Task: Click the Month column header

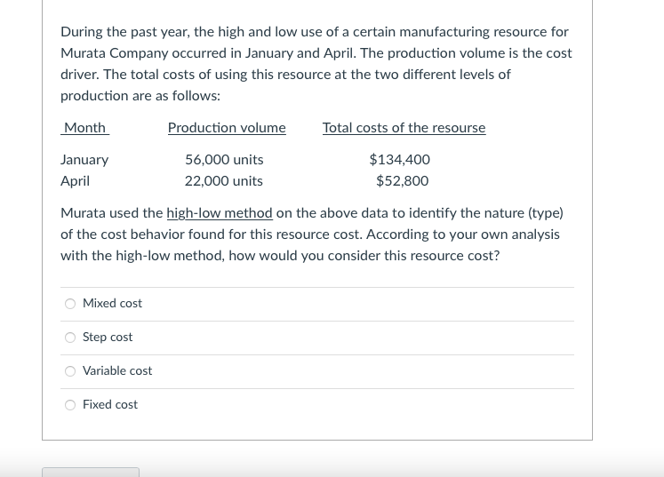Action: (x=84, y=127)
